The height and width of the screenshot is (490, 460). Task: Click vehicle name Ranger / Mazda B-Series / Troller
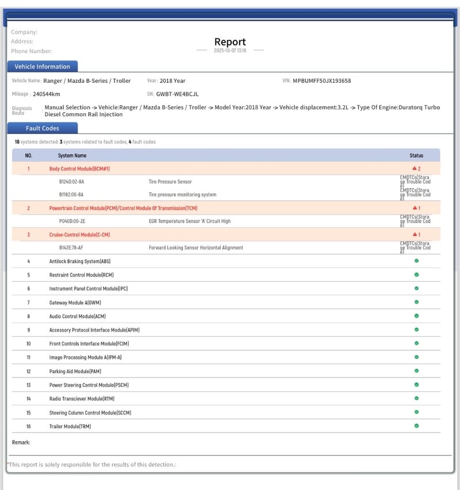[87, 81]
